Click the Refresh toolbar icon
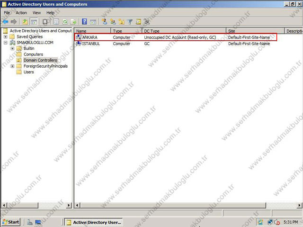 click(x=65, y=22)
